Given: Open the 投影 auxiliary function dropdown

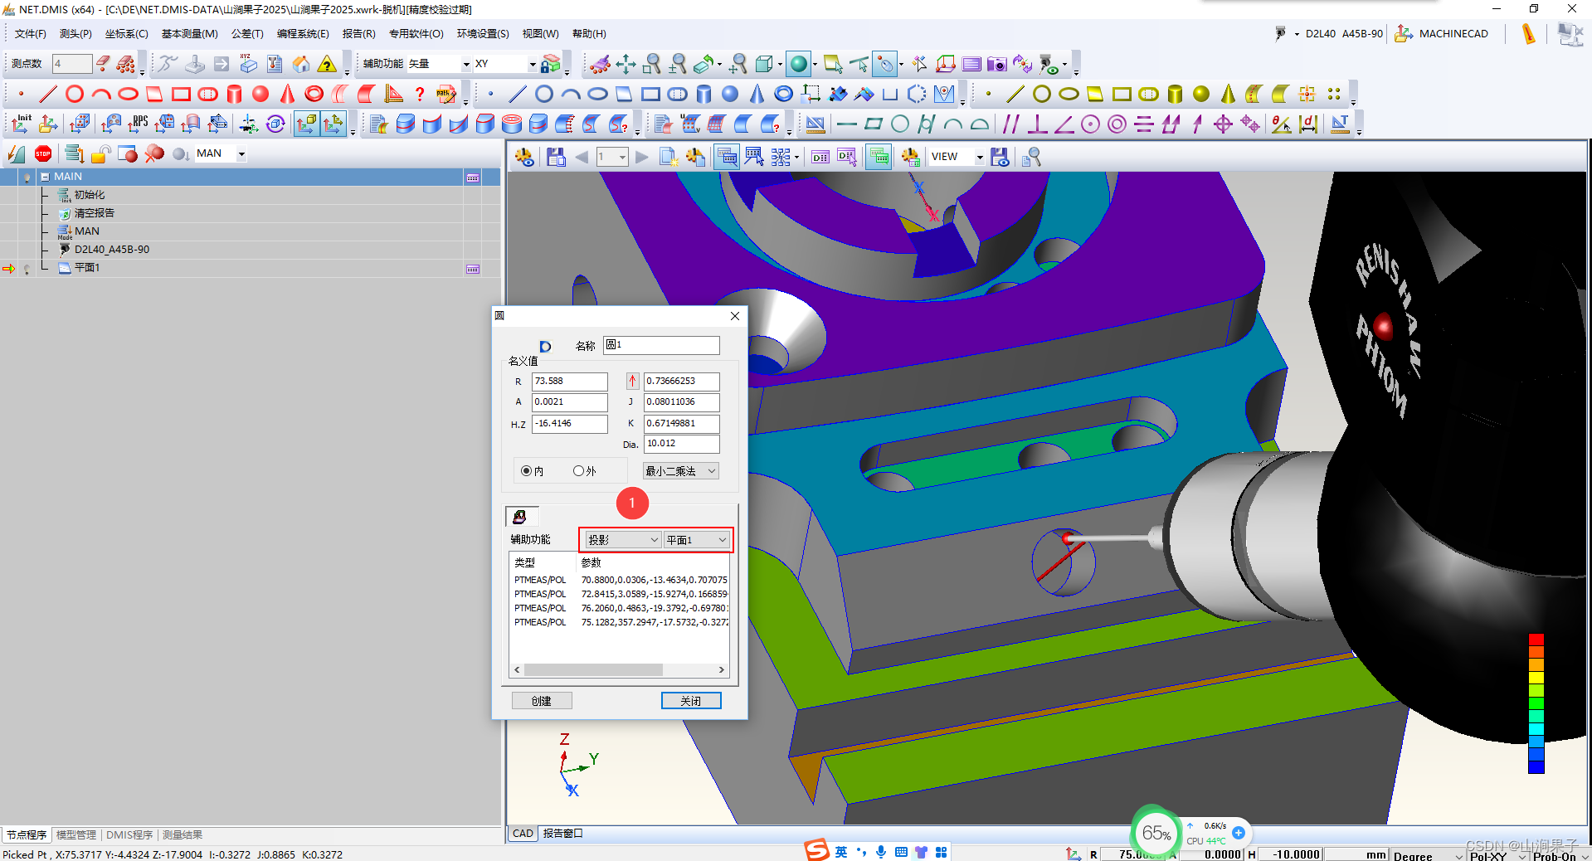Looking at the screenshot, I should [x=623, y=540].
